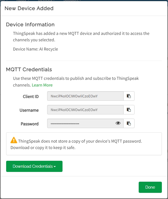Viewport: 168px width, 199px height.
Task: Click the Client ID label
Action: coord(31,97)
